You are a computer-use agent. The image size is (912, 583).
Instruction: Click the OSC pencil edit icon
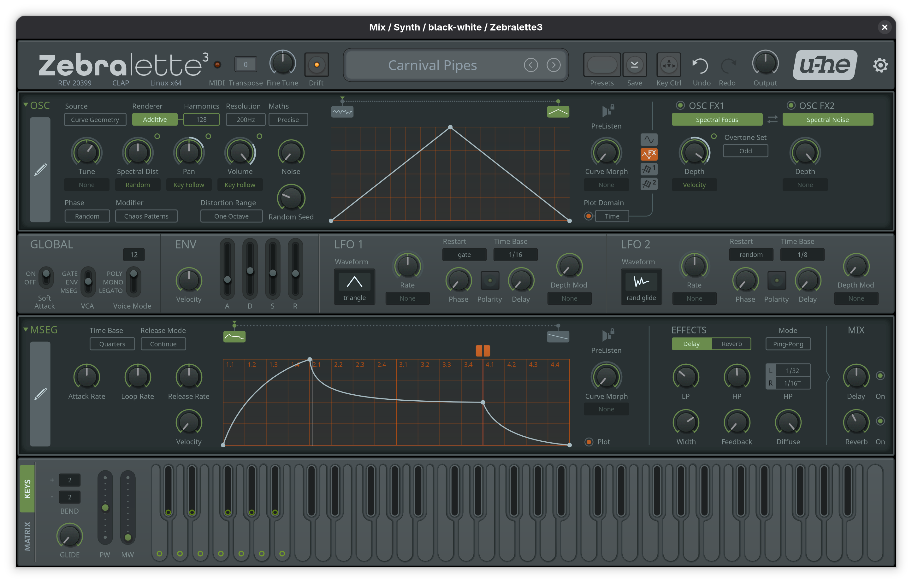tap(40, 170)
